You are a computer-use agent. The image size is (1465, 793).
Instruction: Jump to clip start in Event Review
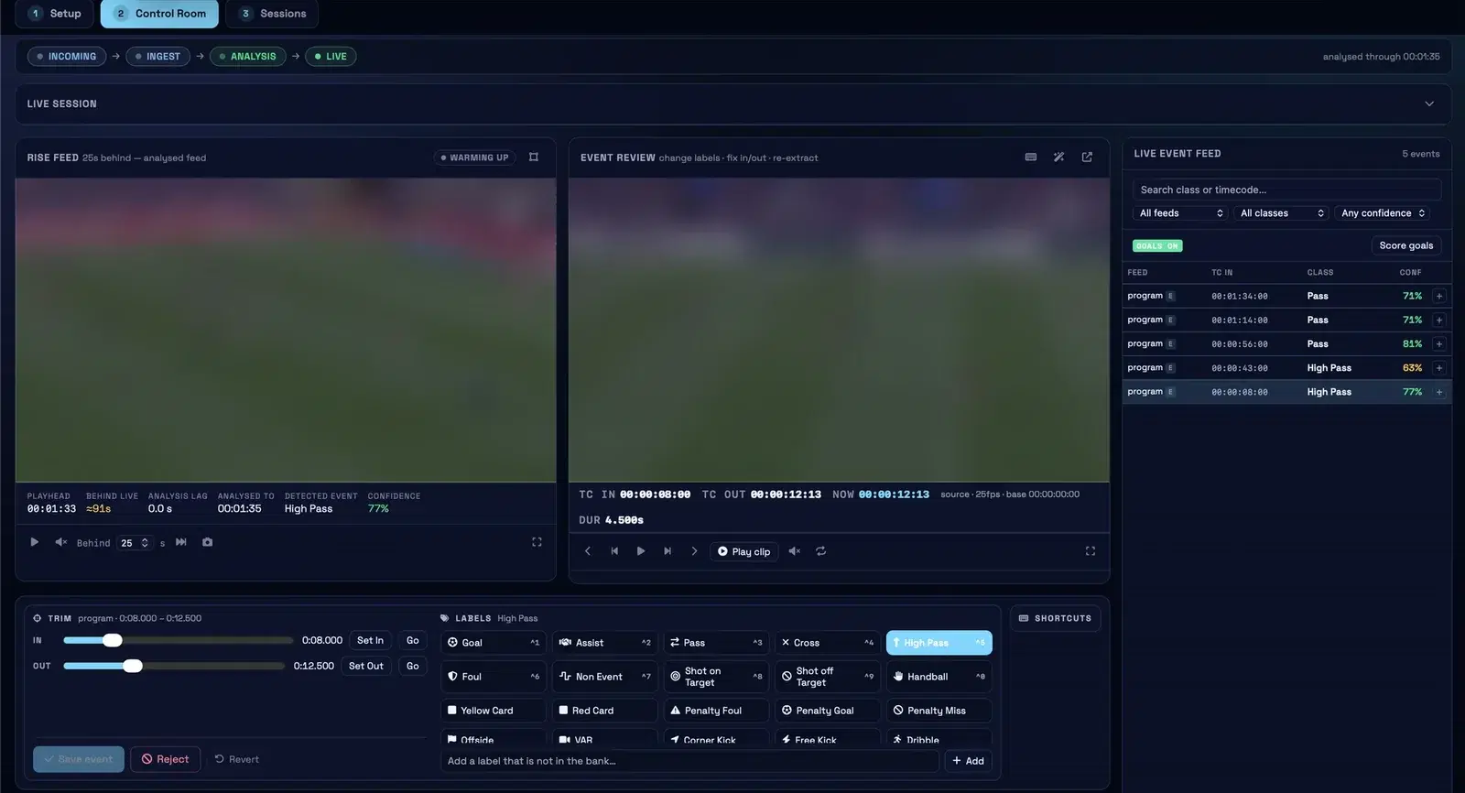click(x=614, y=551)
